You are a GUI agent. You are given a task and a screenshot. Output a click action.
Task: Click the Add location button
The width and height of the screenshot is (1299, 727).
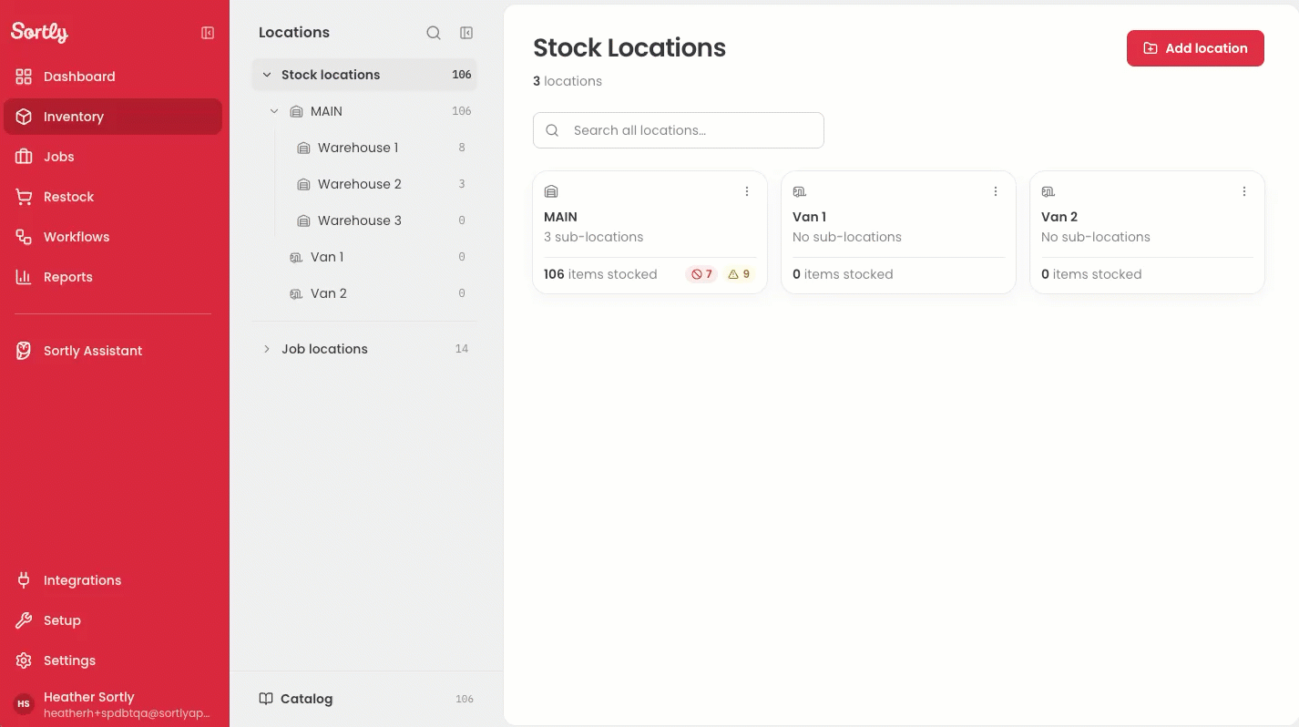click(x=1195, y=48)
